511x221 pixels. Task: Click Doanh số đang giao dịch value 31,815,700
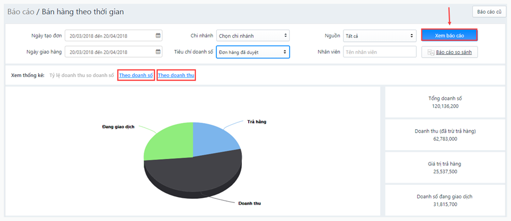tap(445, 205)
